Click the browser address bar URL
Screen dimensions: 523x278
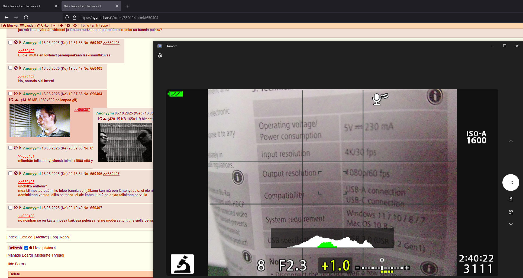coord(119,18)
